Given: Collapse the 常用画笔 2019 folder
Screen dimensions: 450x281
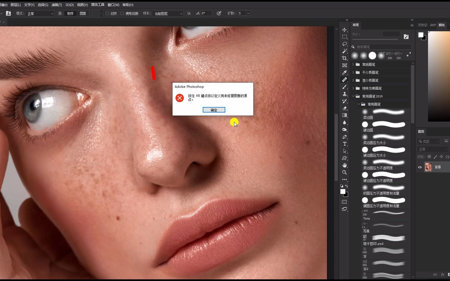Looking at the screenshot, I should click(353, 96).
